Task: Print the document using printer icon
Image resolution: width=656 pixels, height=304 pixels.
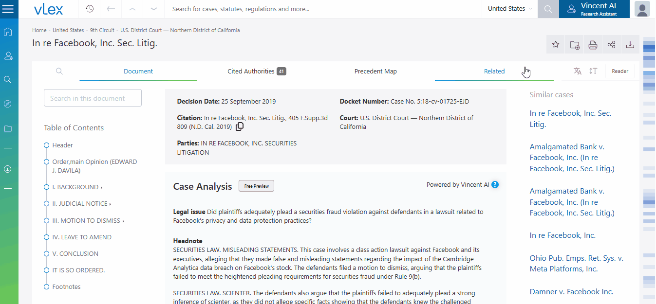Action: tap(593, 45)
